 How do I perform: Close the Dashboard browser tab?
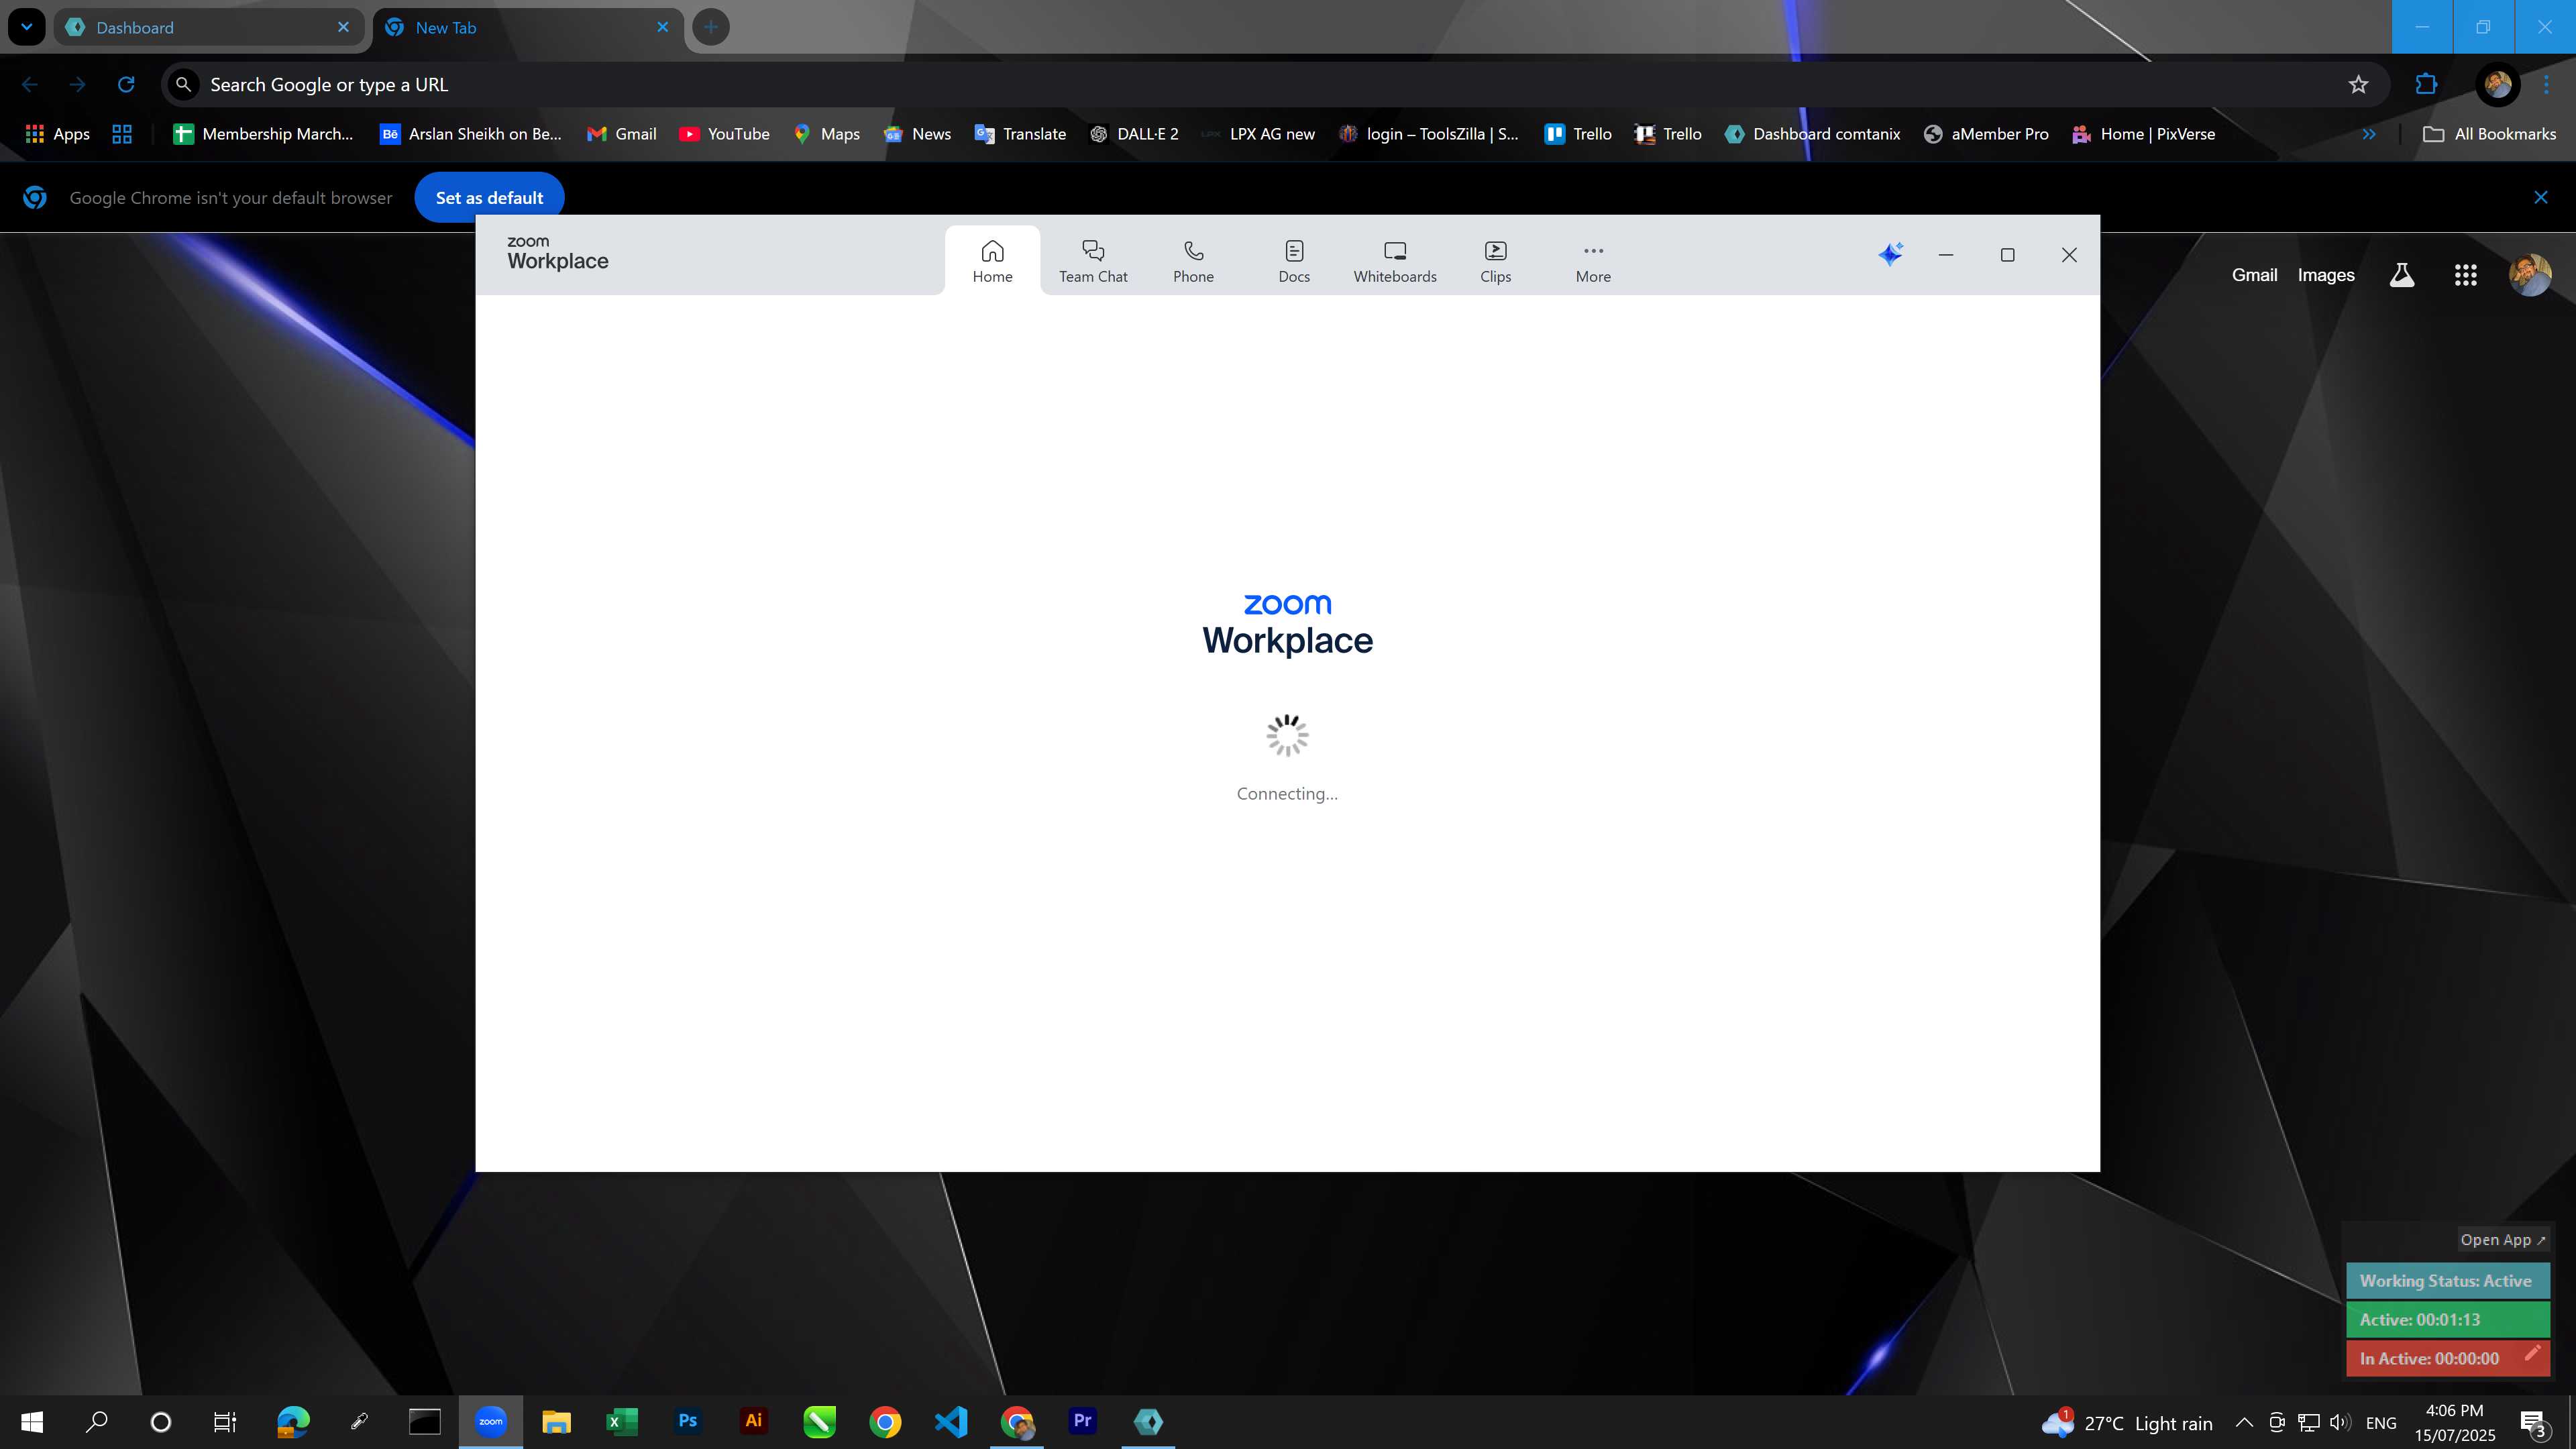[x=343, y=27]
